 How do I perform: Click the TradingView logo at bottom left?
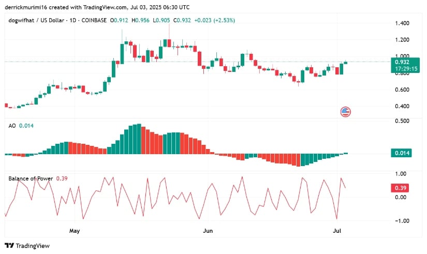[27, 246]
